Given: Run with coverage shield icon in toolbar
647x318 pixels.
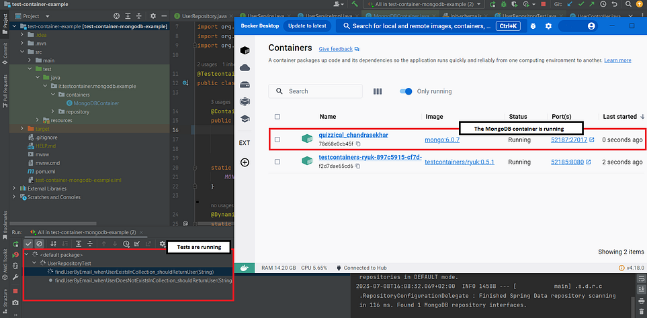Looking at the screenshot, I should [x=514, y=4].
